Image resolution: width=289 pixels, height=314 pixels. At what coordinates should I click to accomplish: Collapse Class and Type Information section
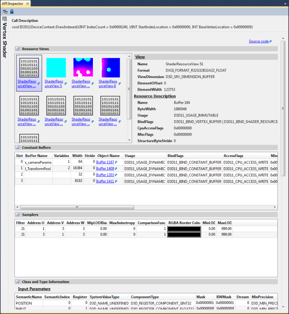coord(18,282)
